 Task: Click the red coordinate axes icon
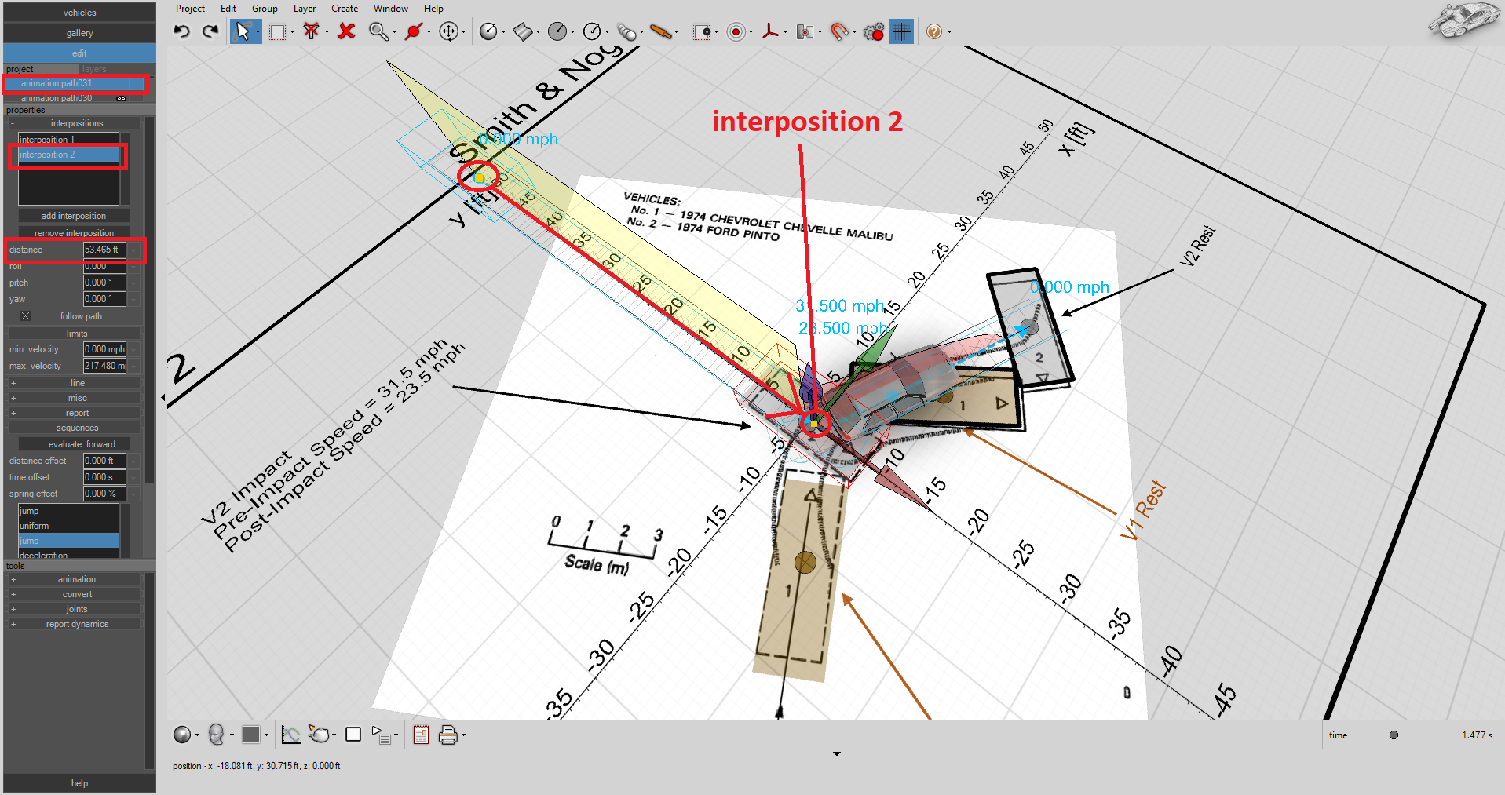(x=771, y=31)
